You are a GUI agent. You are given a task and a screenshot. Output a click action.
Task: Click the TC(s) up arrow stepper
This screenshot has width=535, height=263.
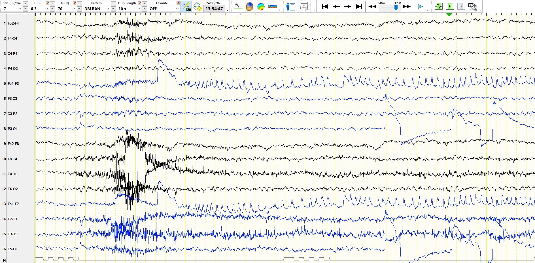point(52,4)
